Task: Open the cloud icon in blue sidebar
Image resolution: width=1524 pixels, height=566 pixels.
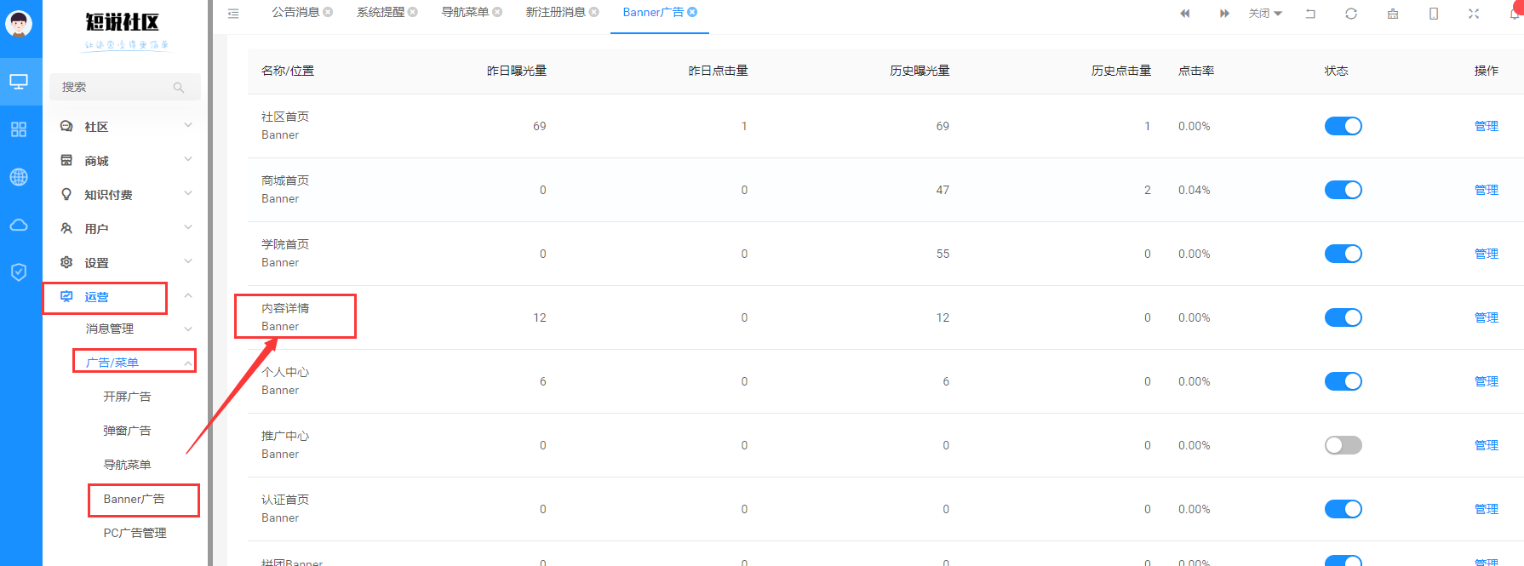Action: pos(19,225)
